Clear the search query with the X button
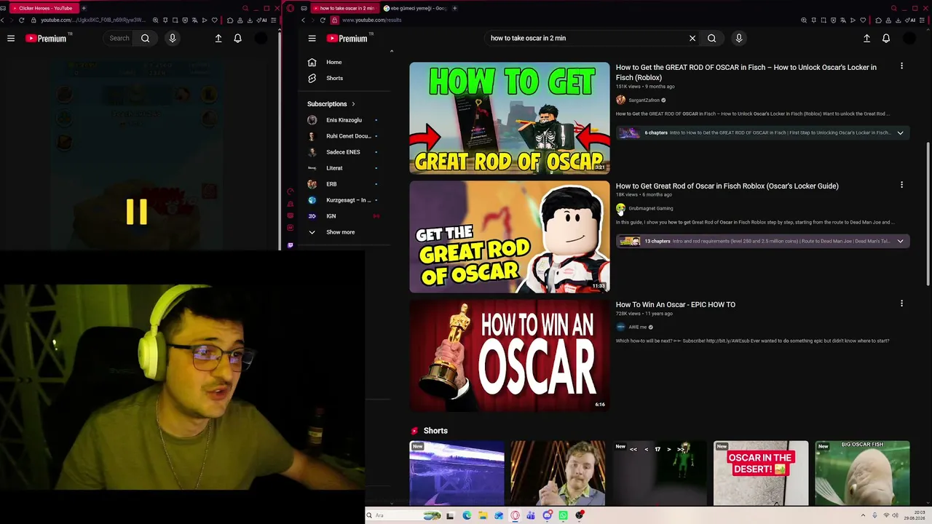This screenshot has width=932, height=524. point(692,38)
